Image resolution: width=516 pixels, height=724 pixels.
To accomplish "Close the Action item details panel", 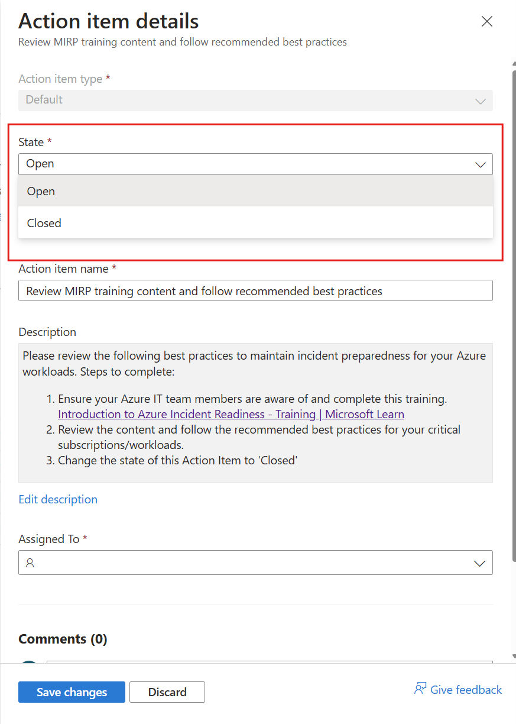I will [486, 22].
